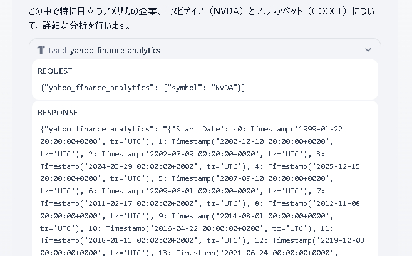
Task: Click the request JSON with symbol NVDA
Action: [143, 88]
